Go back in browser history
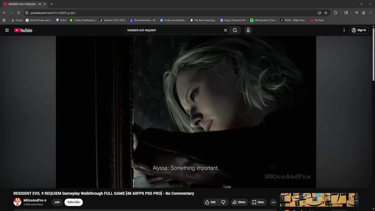The height and width of the screenshot is (211, 375). pyautogui.click(x=4, y=13)
